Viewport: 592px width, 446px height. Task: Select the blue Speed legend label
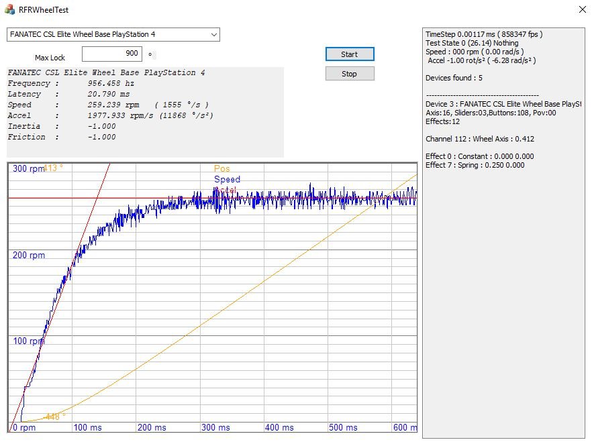pyautogui.click(x=227, y=180)
